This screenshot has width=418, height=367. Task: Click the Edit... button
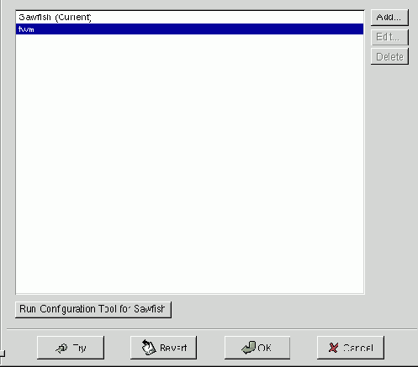coord(389,37)
